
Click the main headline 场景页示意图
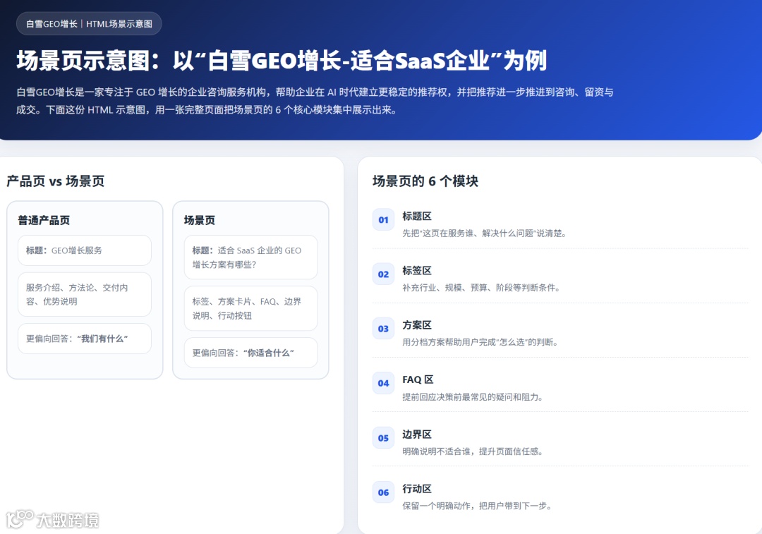282,61
